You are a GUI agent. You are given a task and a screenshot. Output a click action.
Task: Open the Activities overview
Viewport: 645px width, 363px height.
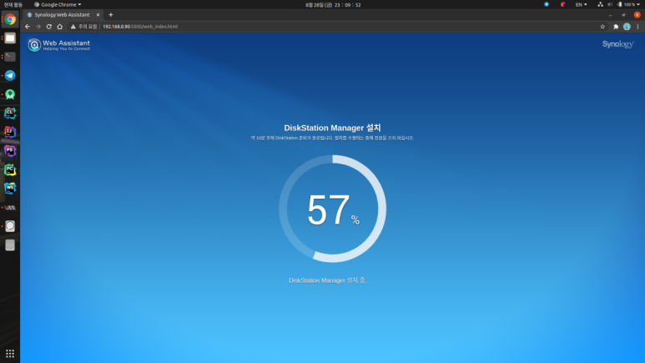(13, 4)
